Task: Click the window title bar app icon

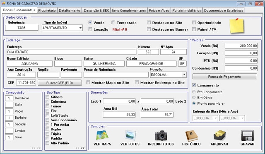Action: (x=3, y=3)
